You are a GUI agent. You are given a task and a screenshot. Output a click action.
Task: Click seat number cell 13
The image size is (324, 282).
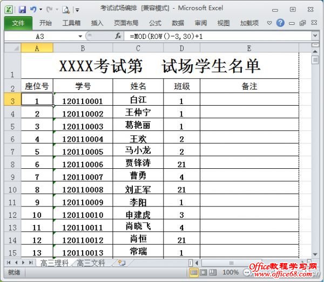pos(37,251)
